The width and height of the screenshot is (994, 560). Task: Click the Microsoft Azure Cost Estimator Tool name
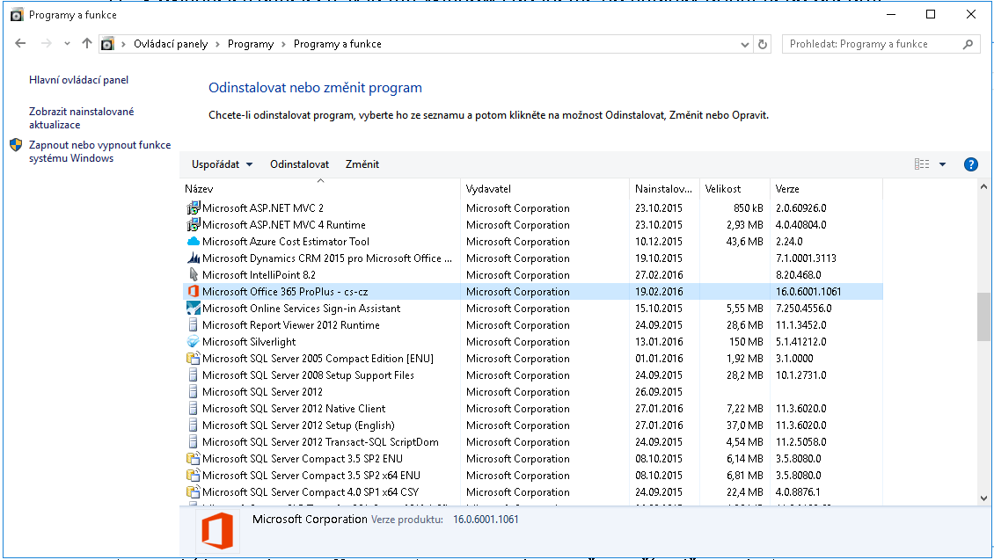[285, 242]
